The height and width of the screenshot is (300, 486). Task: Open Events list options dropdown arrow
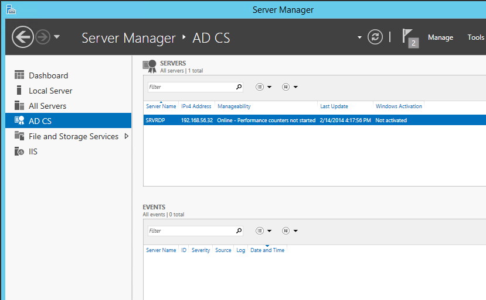[x=269, y=231]
